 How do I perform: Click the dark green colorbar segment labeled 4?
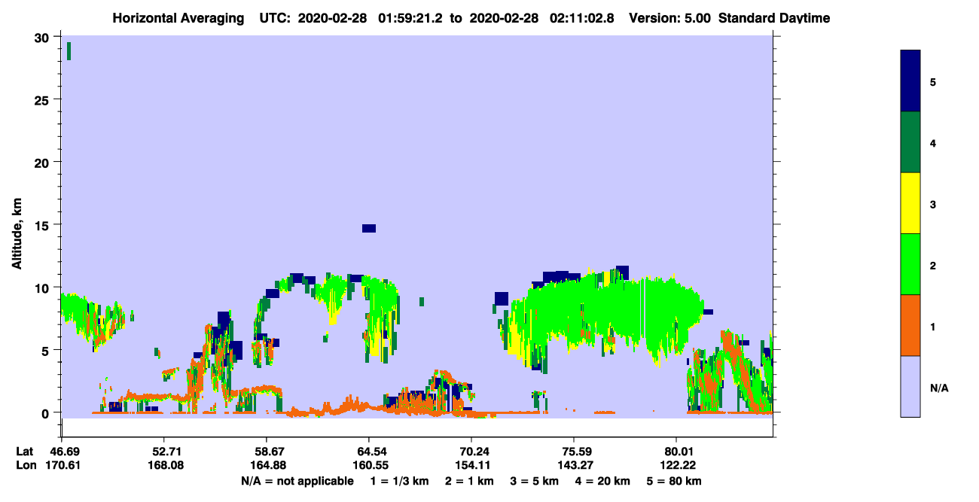(x=910, y=142)
